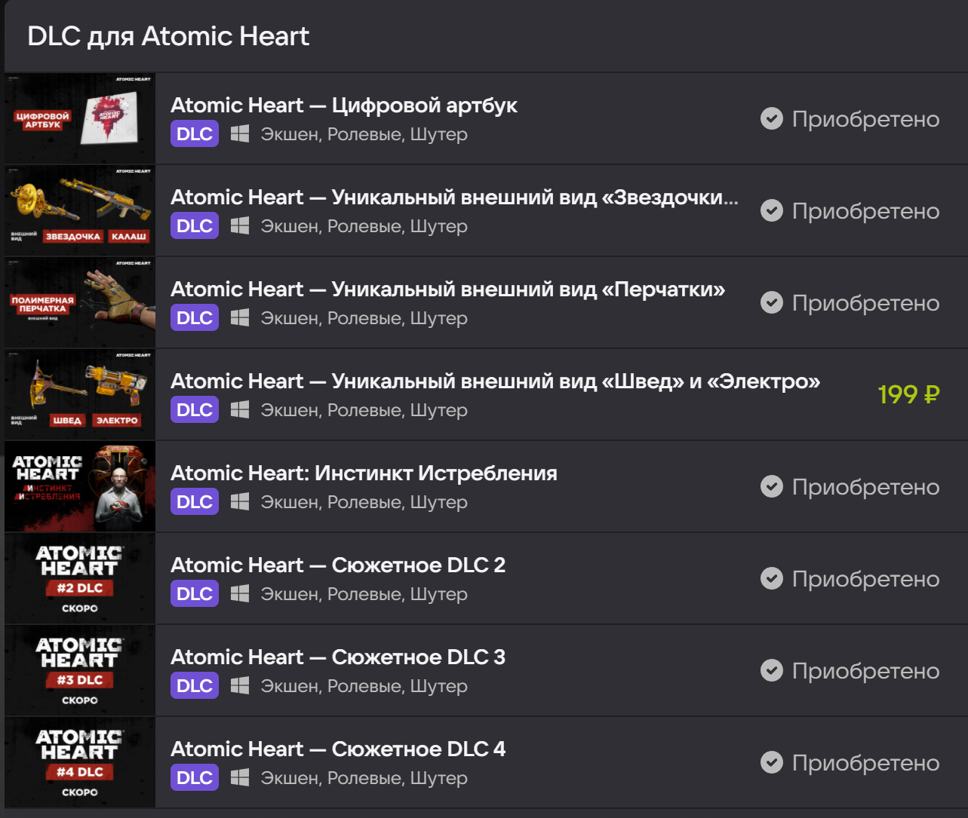
Task: Click the Windows icon under Цифровой артбук
Action: pos(240,134)
